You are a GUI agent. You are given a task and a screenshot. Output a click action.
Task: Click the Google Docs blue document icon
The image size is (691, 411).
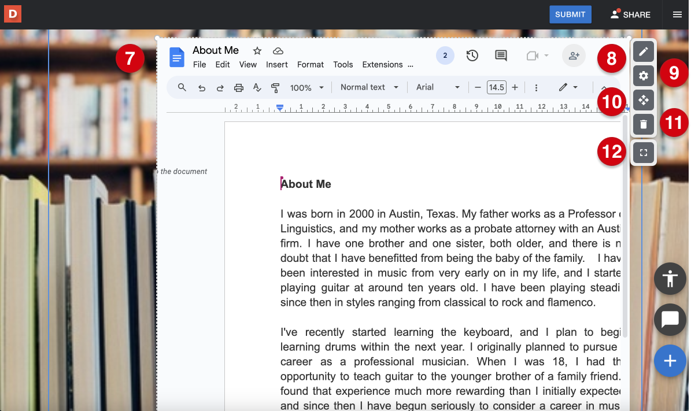coord(177,57)
